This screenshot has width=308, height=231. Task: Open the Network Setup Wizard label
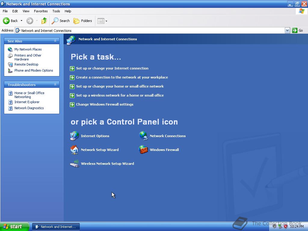100,150
